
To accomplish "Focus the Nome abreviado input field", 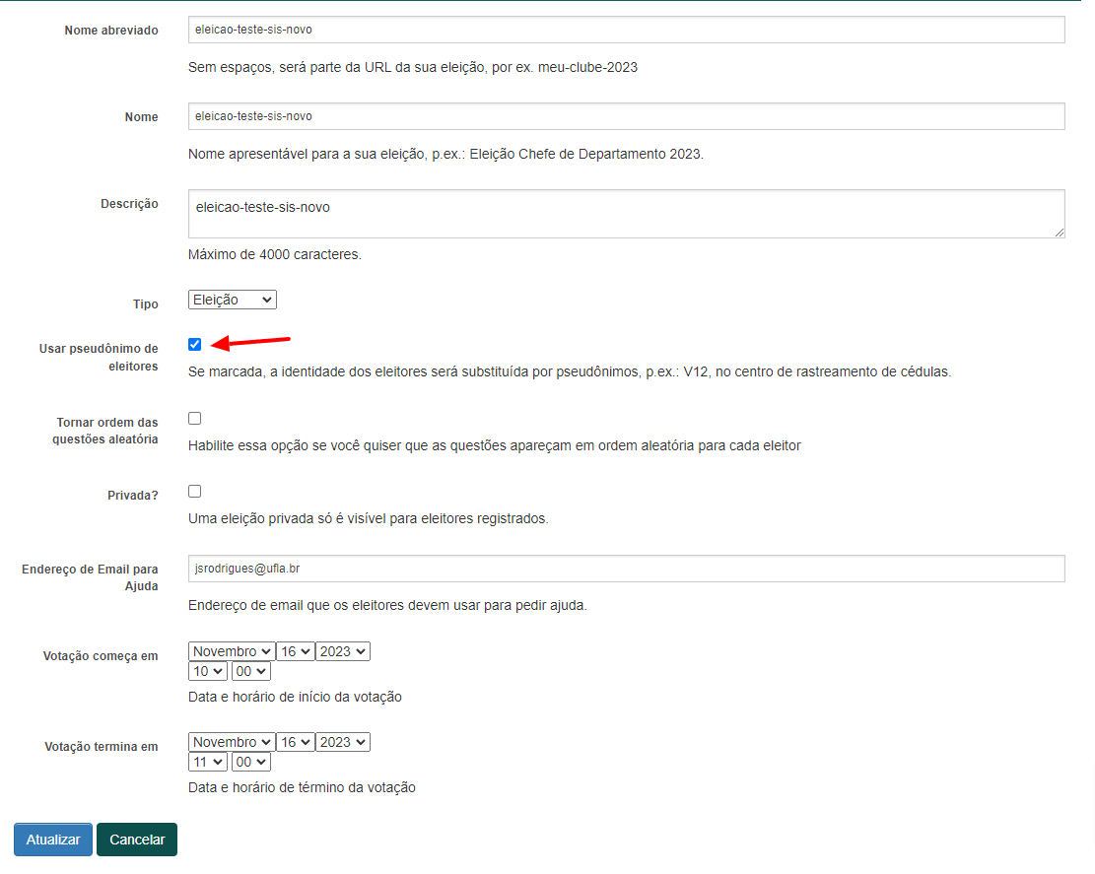I will (x=626, y=31).
